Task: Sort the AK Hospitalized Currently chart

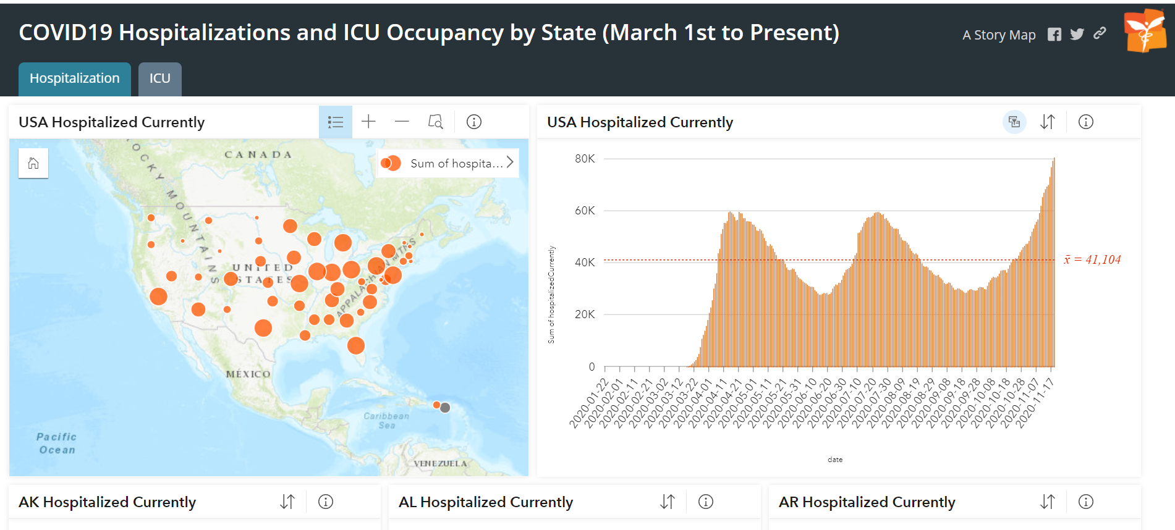Action: point(287,502)
